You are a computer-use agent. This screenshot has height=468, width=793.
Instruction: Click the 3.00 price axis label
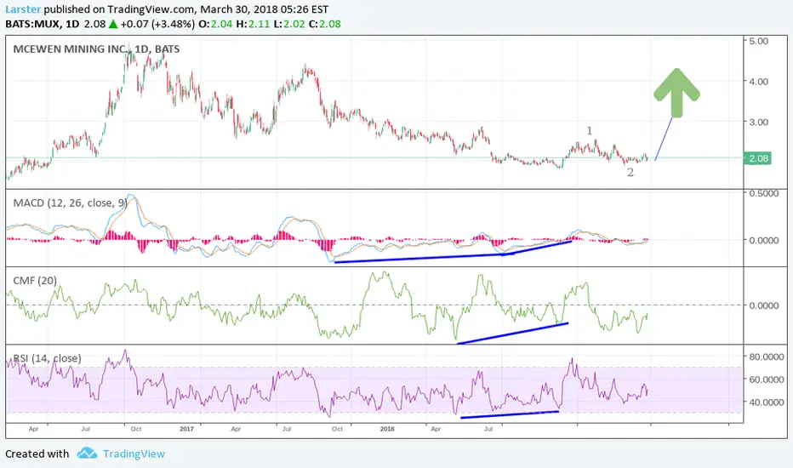(758, 122)
